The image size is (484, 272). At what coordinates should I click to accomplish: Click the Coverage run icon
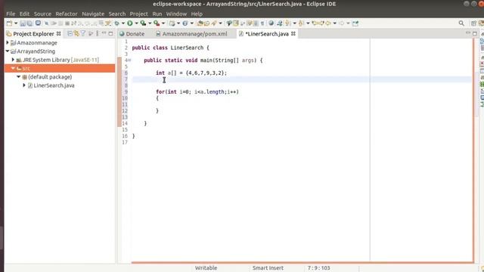tap(143, 23)
